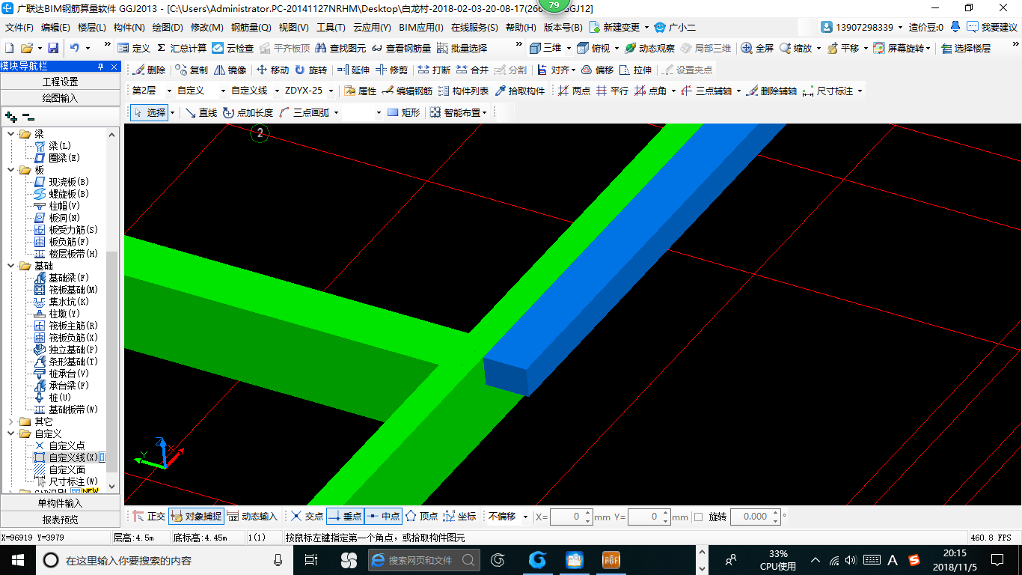Open the 属性 properties panel
The width and height of the screenshot is (1022, 575).
[x=360, y=91]
